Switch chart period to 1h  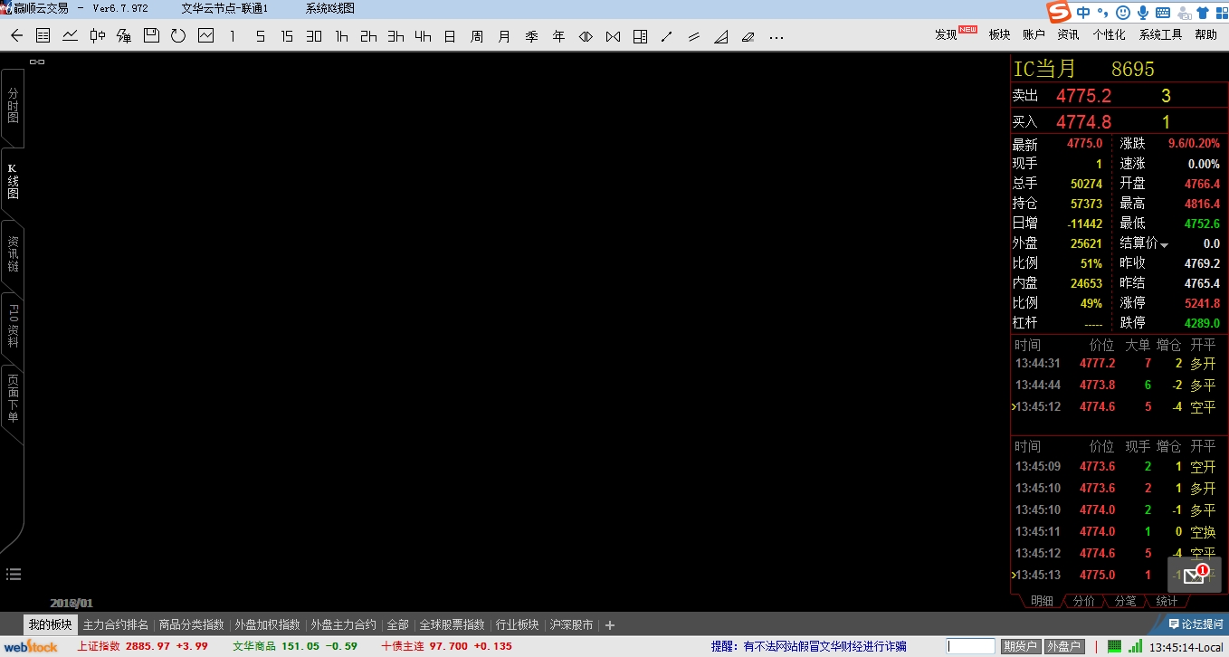point(341,36)
